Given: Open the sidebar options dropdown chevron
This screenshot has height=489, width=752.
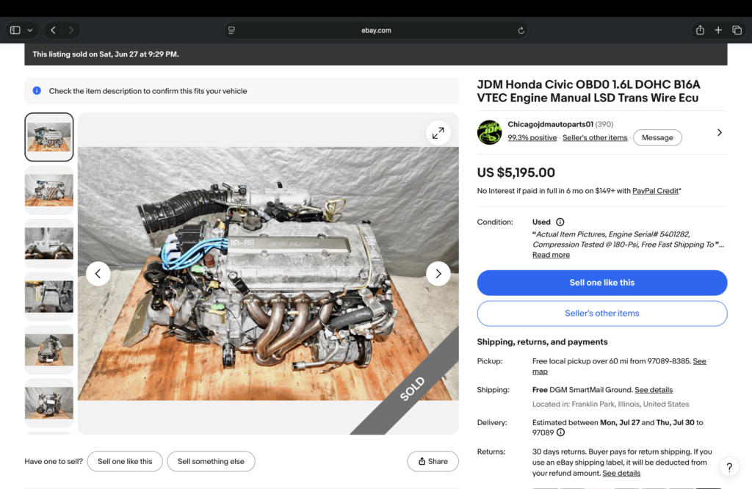Looking at the screenshot, I should 29,30.
